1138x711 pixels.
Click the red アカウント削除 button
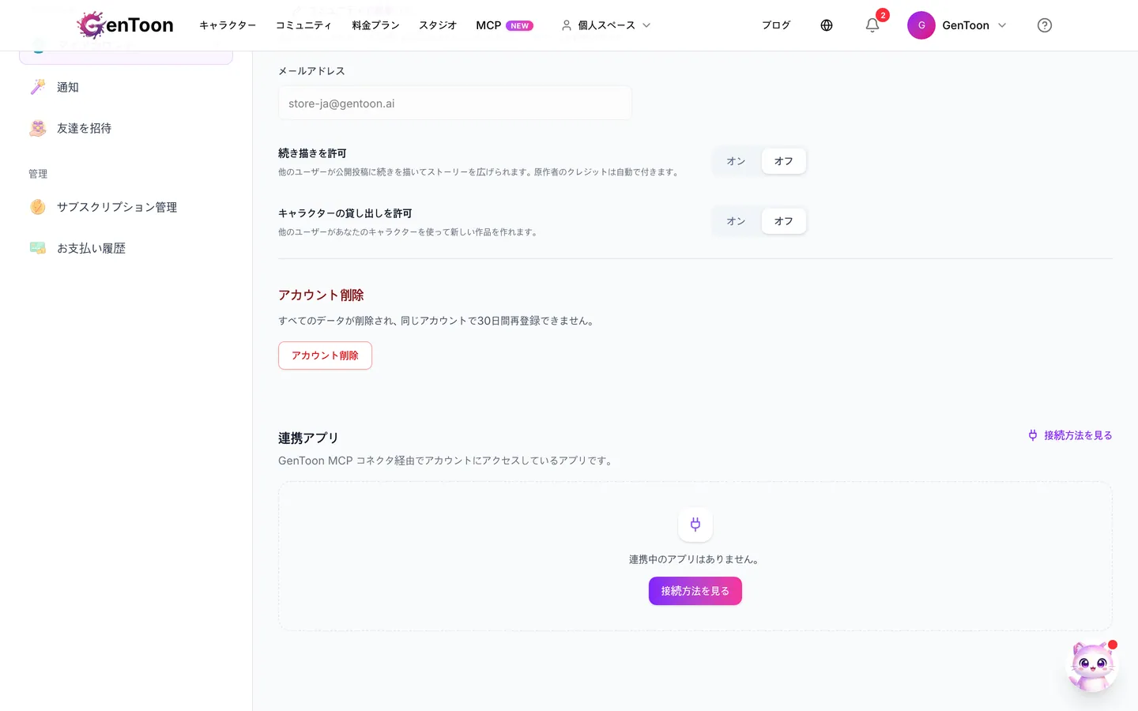coord(325,355)
